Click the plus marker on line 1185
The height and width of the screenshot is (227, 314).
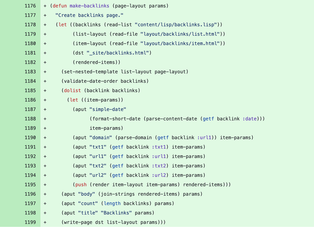click(x=45, y=90)
